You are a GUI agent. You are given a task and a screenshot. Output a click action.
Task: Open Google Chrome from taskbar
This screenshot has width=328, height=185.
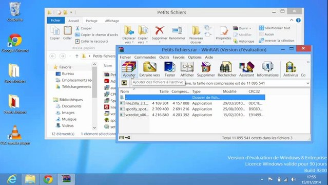click(x=48, y=179)
